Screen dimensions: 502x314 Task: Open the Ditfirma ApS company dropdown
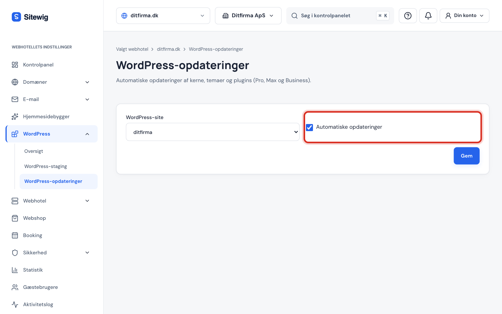pyautogui.click(x=248, y=16)
